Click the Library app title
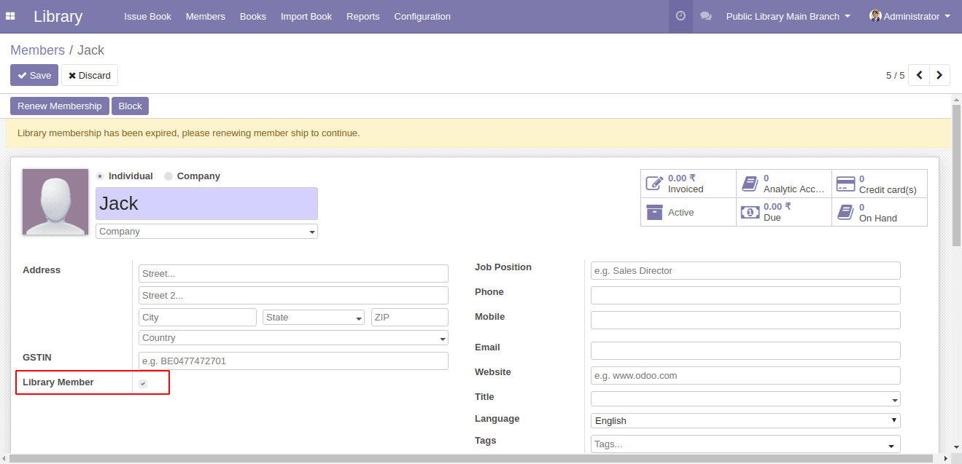962x464 pixels. [x=58, y=16]
